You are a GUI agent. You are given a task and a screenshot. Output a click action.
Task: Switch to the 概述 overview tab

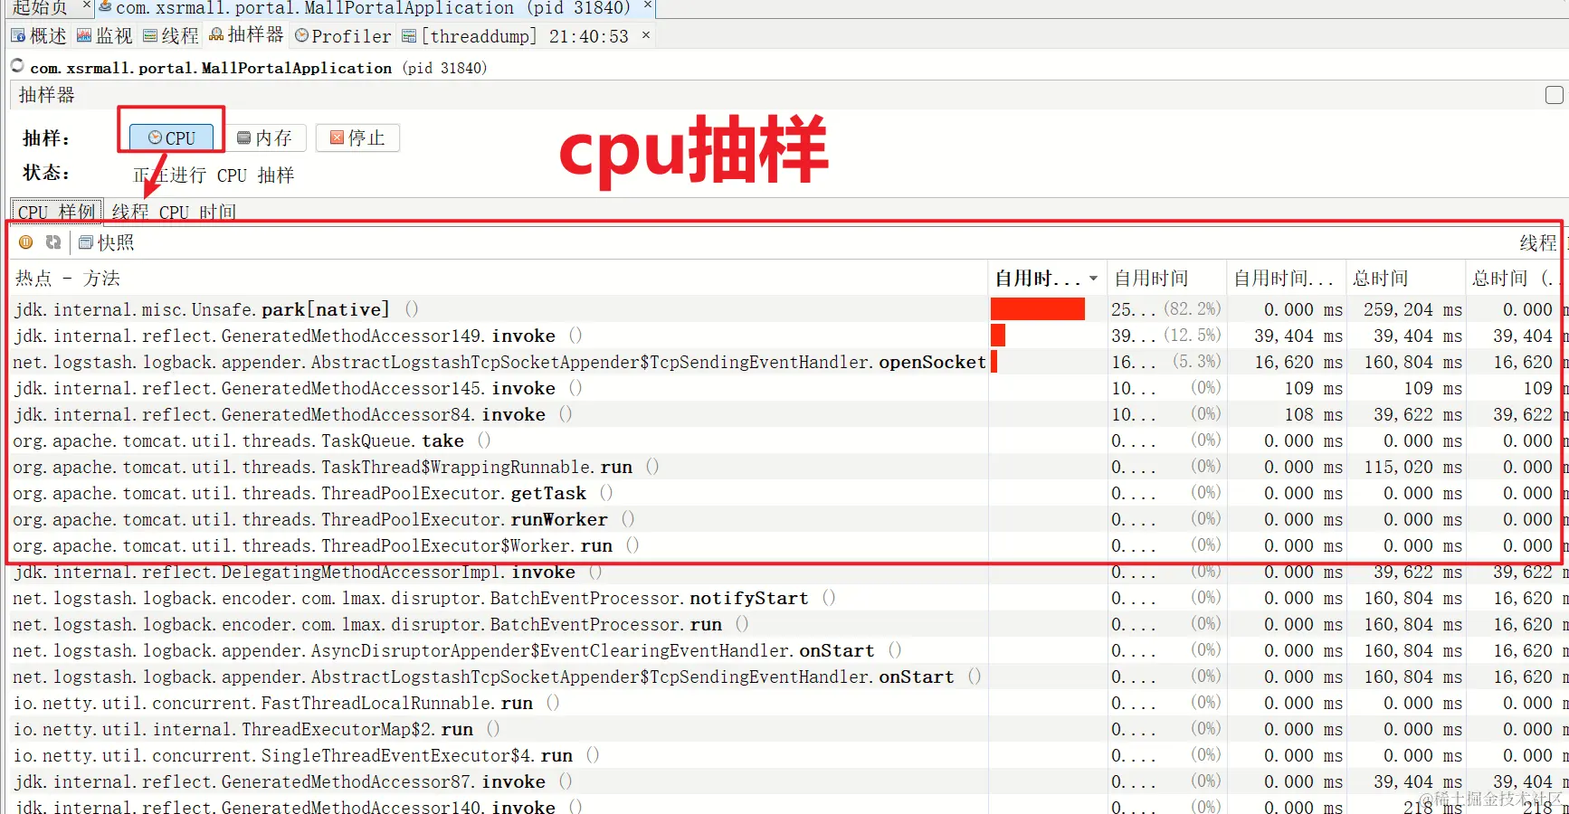tap(39, 36)
